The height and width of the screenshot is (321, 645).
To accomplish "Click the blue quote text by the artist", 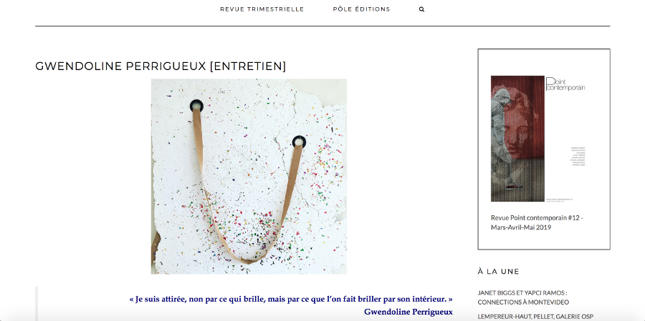I will tap(291, 299).
